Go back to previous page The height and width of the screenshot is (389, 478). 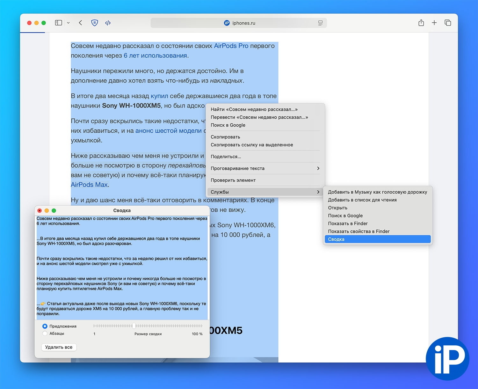coord(80,23)
